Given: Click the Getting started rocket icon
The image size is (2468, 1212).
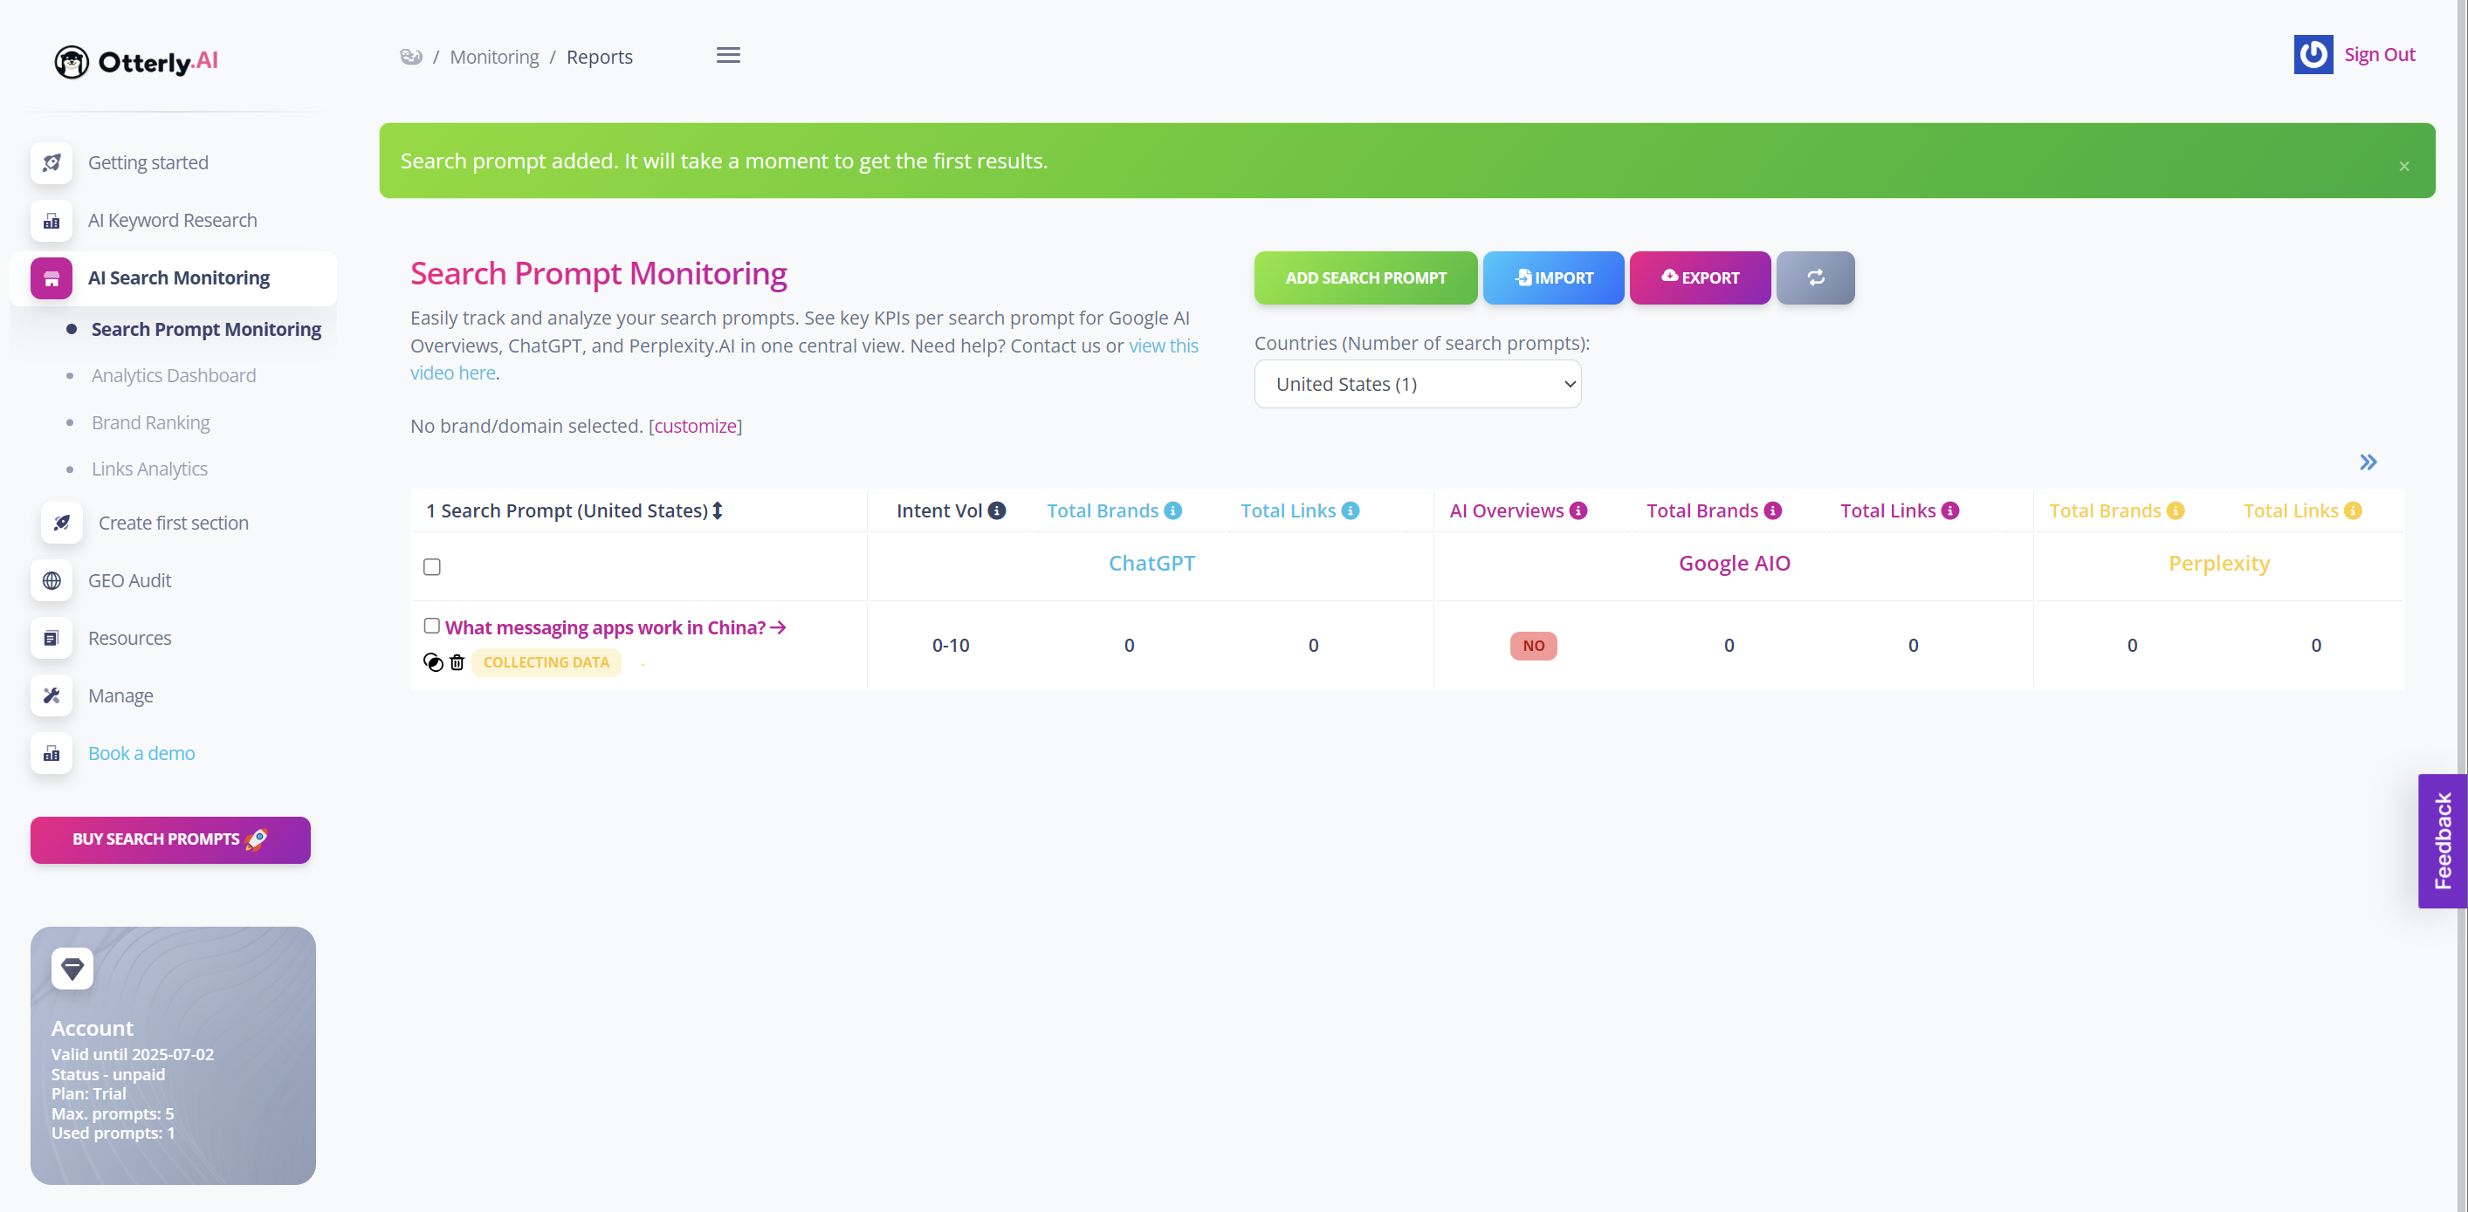Looking at the screenshot, I should 52,163.
